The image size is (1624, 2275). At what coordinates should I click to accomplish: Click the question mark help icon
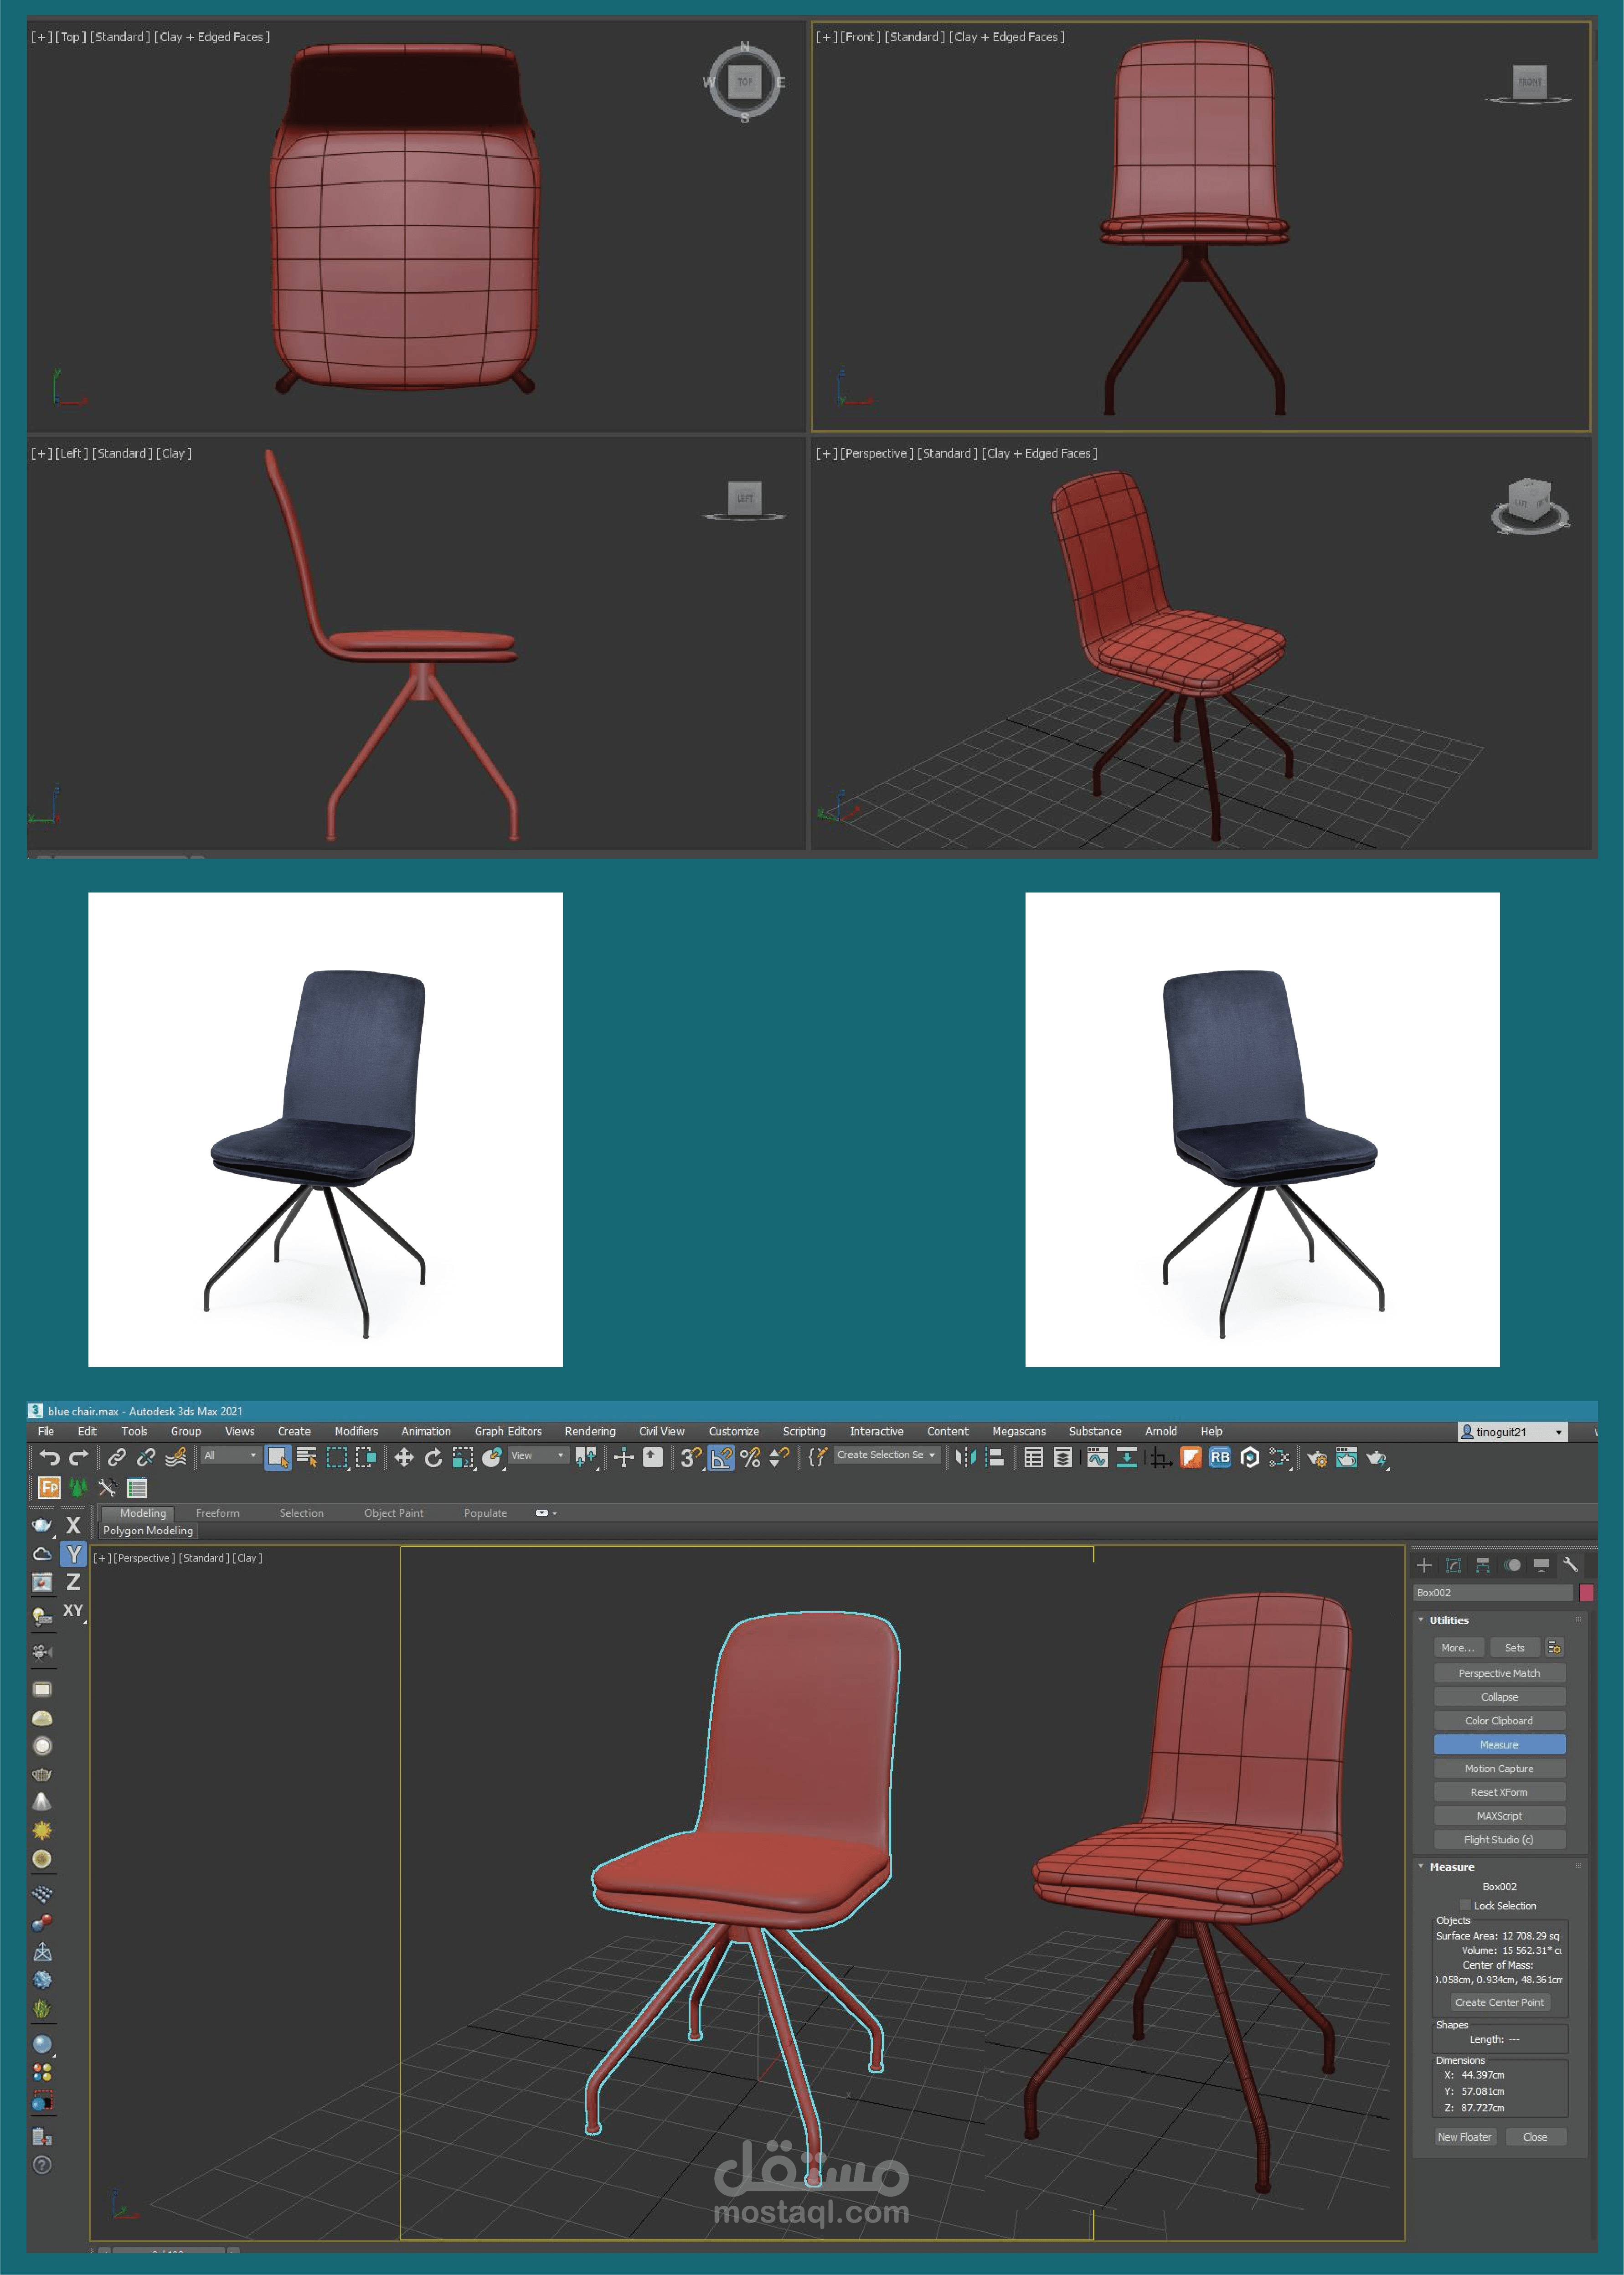[42, 2165]
